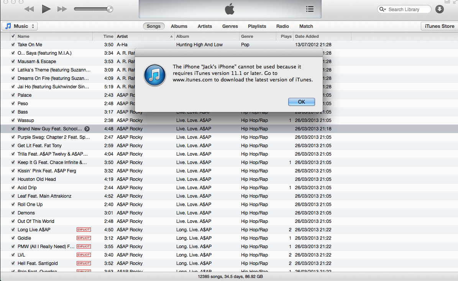Sort by the Name column header
458x281 pixels.
(55, 36)
